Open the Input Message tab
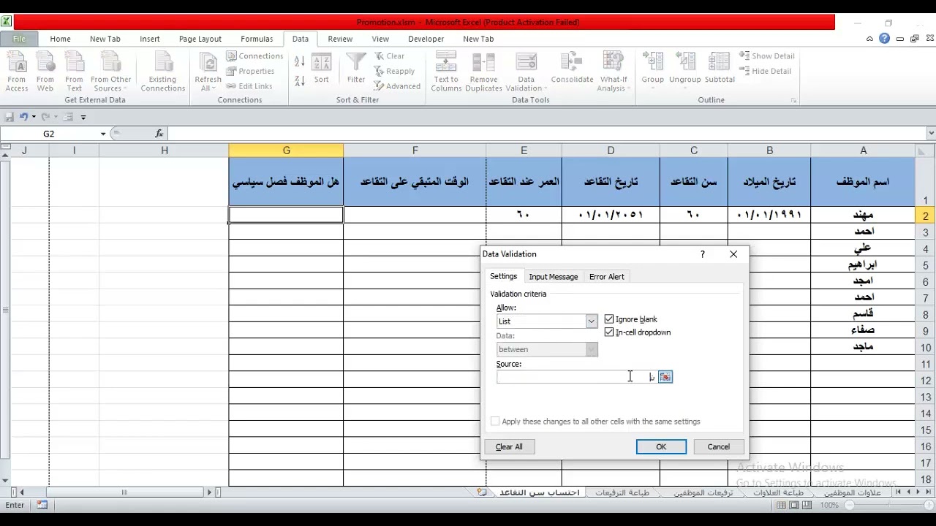The width and height of the screenshot is (936, 526). tap(554, 277)
